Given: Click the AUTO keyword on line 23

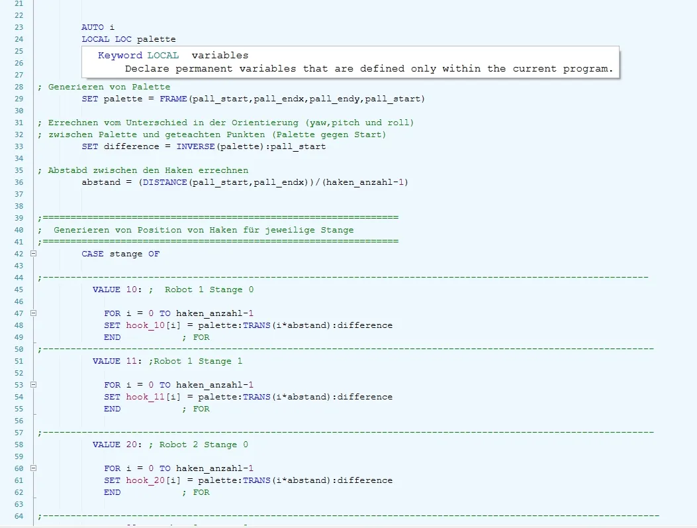Looking at the screenshot, I should tap(93, 27).
